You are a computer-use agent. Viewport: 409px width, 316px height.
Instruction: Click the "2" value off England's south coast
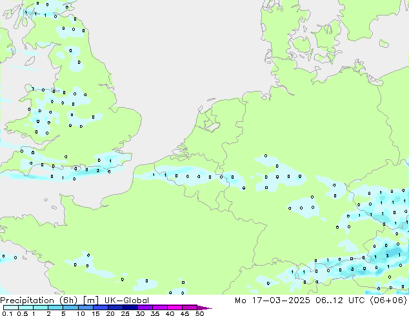coord(98,170)
